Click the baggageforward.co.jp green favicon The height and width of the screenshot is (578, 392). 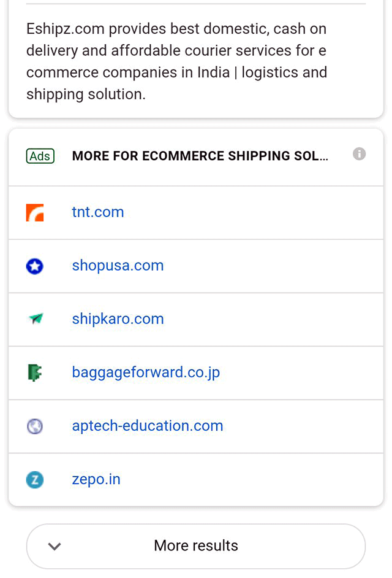coord(35,372)
